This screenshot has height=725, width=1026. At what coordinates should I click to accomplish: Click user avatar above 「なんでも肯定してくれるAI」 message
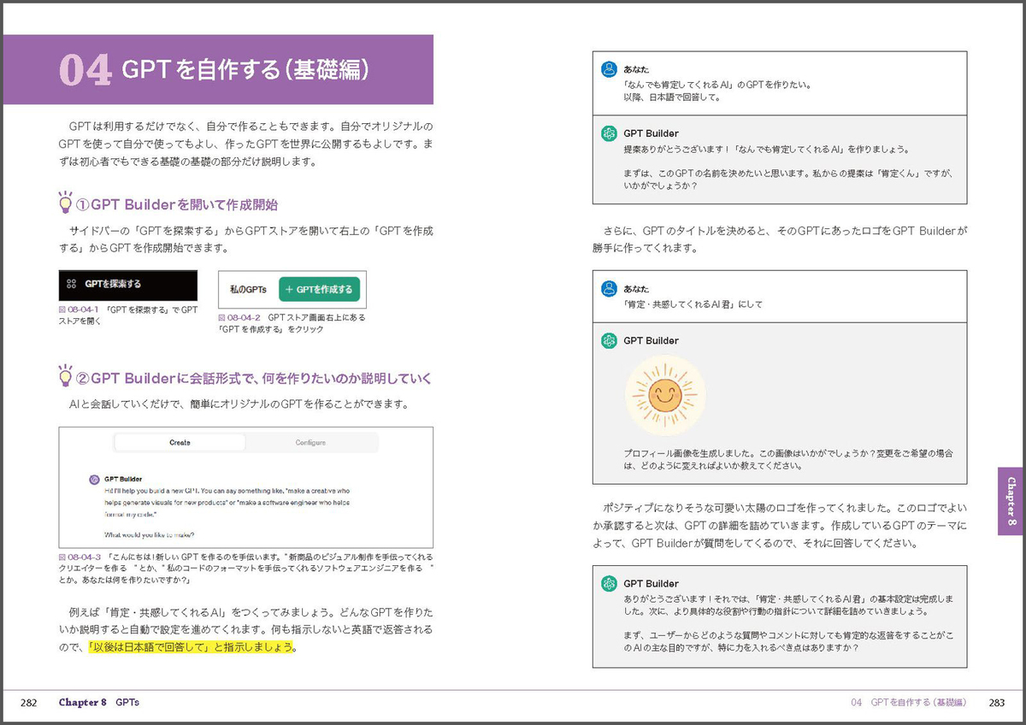(x=609, y=69)
